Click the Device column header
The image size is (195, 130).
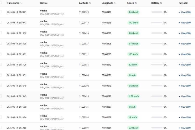click(x=44, y=3)
